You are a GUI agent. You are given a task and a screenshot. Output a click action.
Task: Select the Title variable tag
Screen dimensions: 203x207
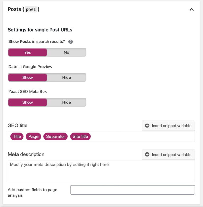point(17,136)
